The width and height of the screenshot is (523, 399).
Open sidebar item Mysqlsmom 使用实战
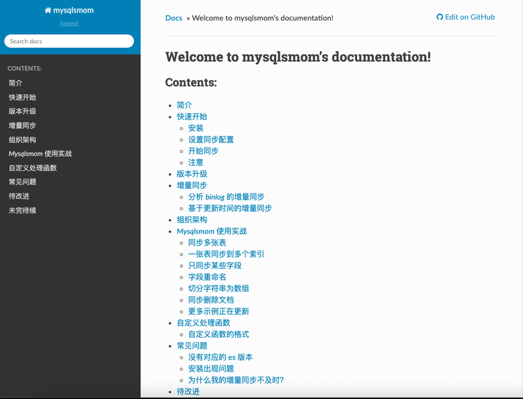click(x=40, y=154)
